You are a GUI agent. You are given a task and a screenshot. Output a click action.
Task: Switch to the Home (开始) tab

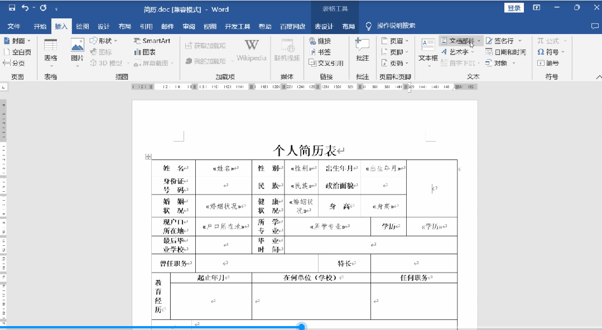tap(40, 26)
